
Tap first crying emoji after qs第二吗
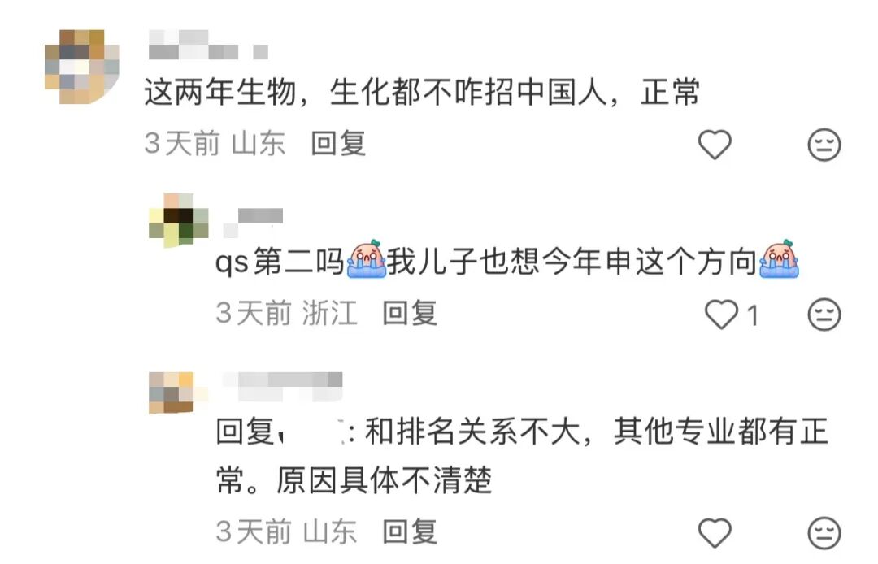[366, 259]
